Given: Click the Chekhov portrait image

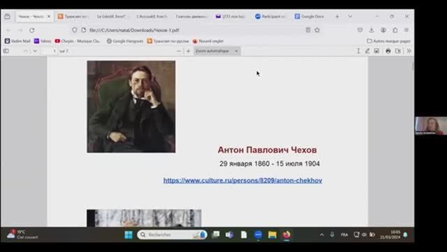Looking at the screenshot, I should (131, 107).
